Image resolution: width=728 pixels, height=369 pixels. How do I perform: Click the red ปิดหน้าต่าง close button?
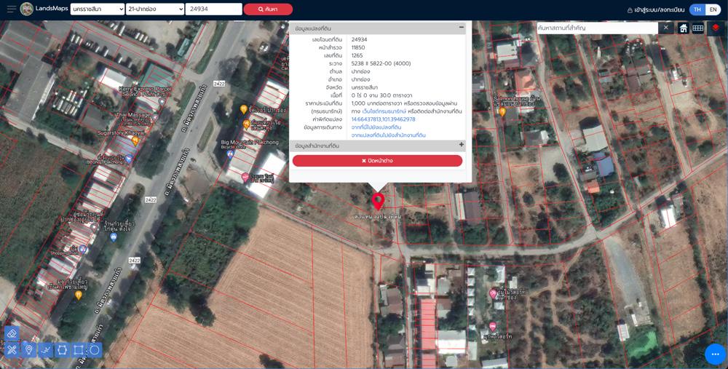377,161
